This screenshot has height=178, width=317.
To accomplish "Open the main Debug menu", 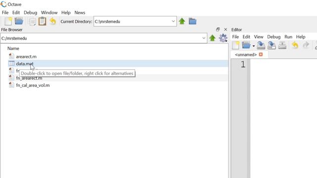I will click(30, 12).
